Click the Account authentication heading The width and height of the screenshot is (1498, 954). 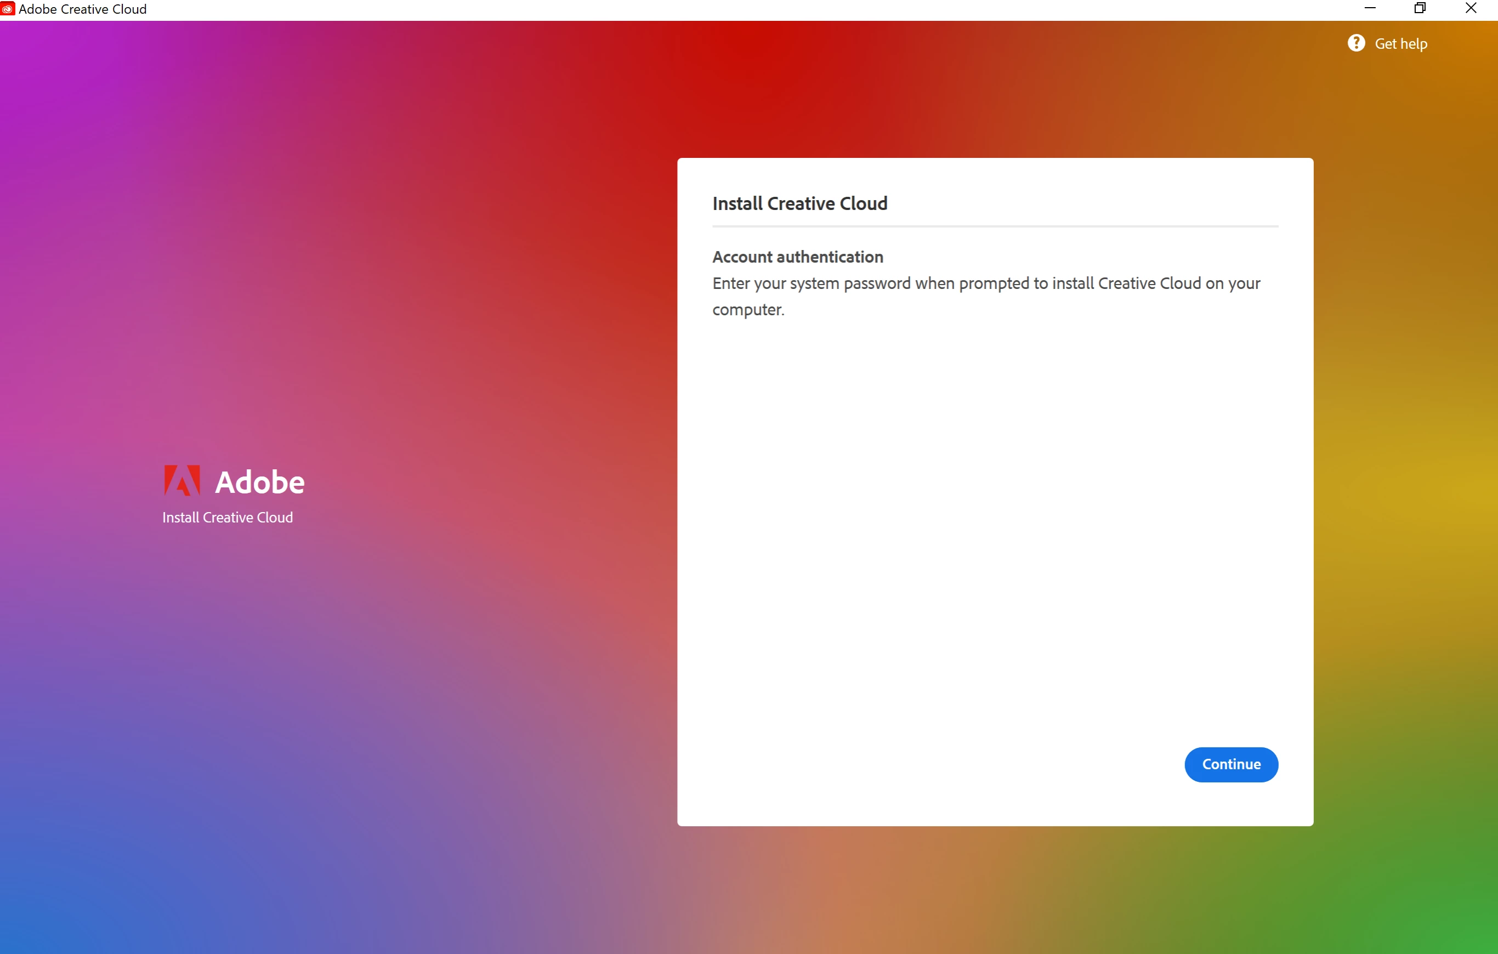tap(797, 257)
